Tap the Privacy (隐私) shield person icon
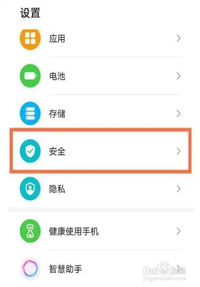 click(x=30, y=189)
